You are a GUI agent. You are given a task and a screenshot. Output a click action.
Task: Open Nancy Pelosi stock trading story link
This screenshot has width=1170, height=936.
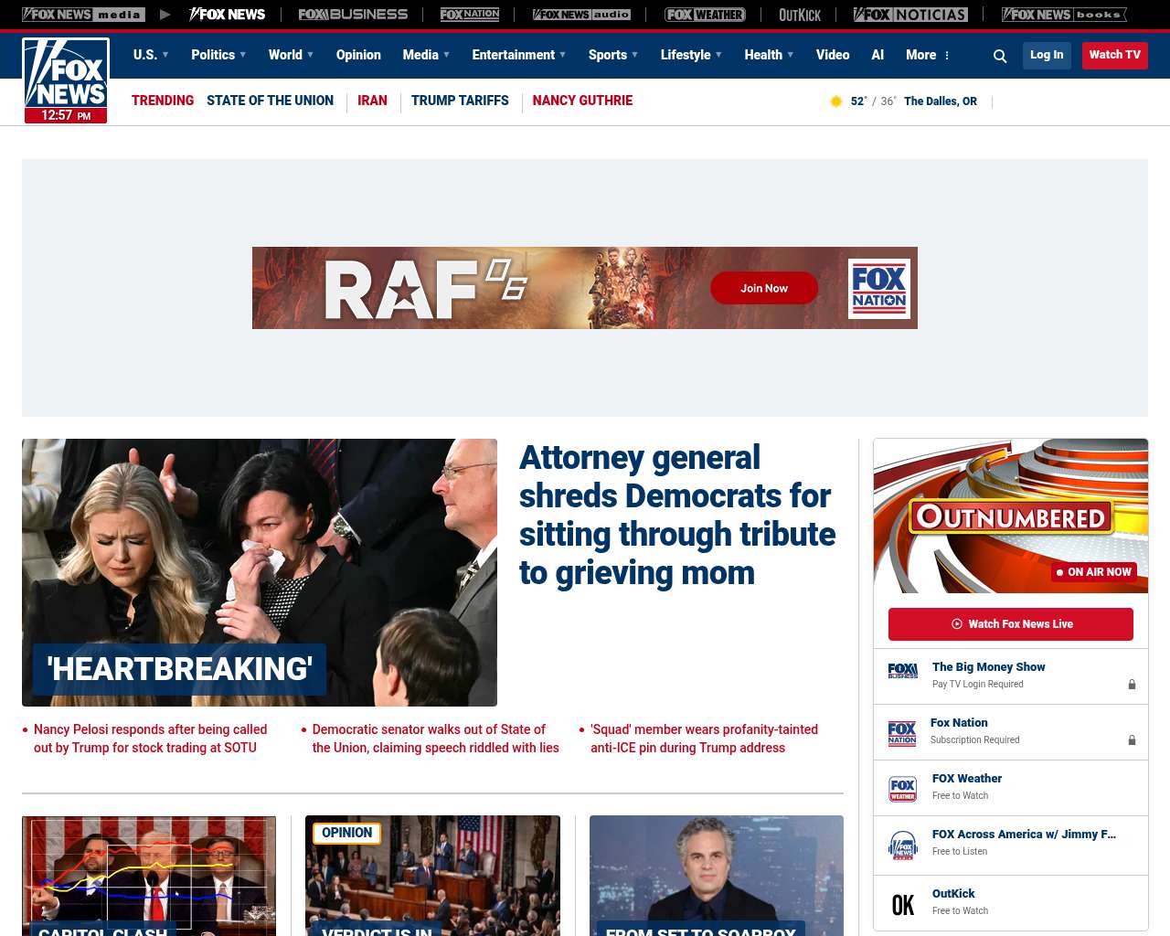click(x=151, y=739)
